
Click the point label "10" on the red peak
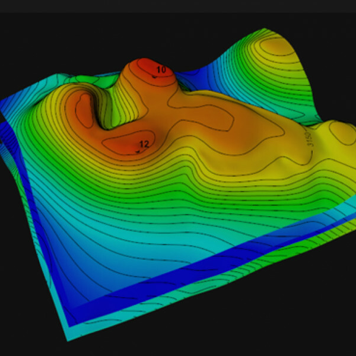click(x=161, y=69)
